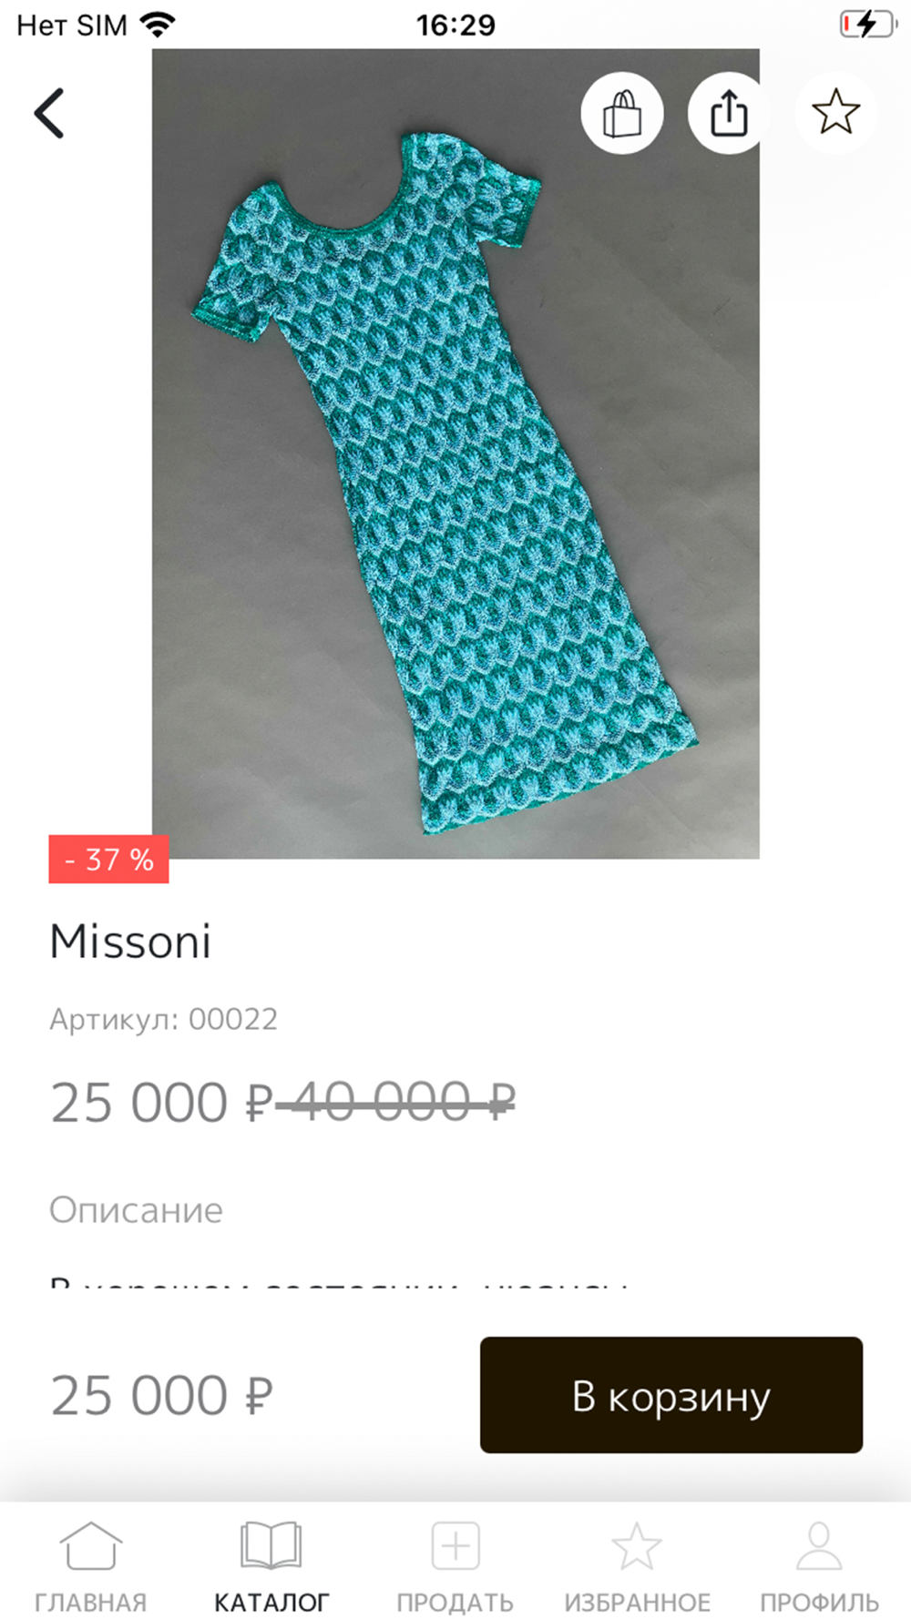This screenshot has width=911, height=1619.
Task: Expand the Описание section
Action: coord(136,1210)
